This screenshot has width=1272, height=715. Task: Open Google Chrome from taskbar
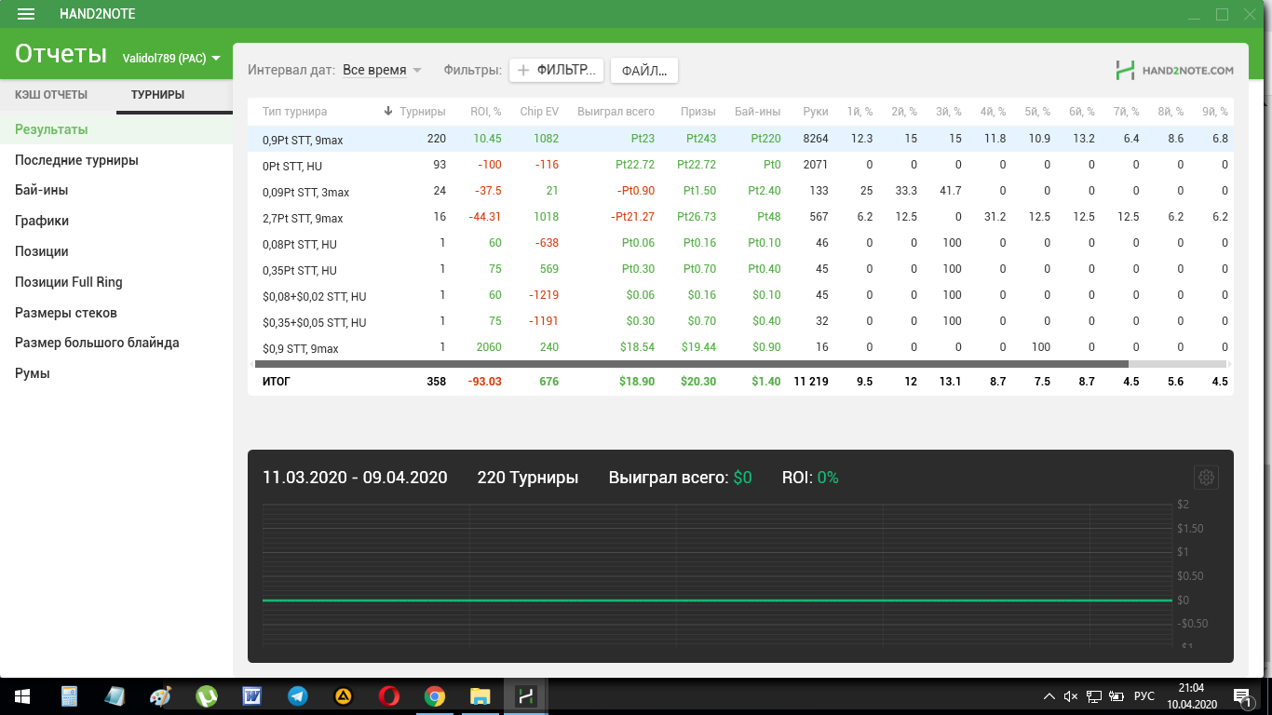(x=435, y=696)
